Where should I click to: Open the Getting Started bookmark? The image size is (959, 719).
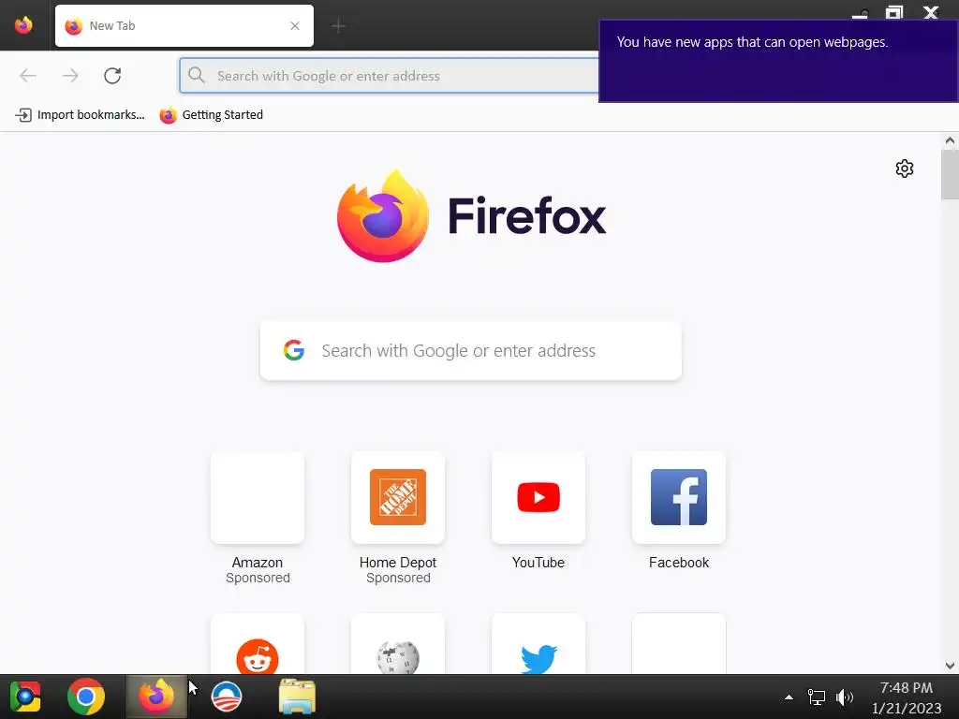click(x=211, y=115)
